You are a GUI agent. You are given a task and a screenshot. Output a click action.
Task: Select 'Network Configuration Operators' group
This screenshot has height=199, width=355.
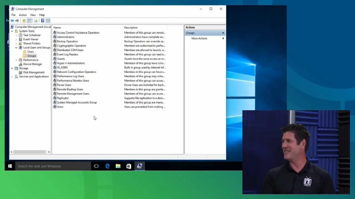[x=76, y=72]
